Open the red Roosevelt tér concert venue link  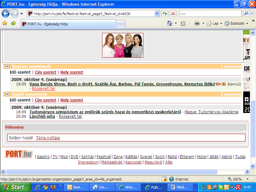click(44, 89)
